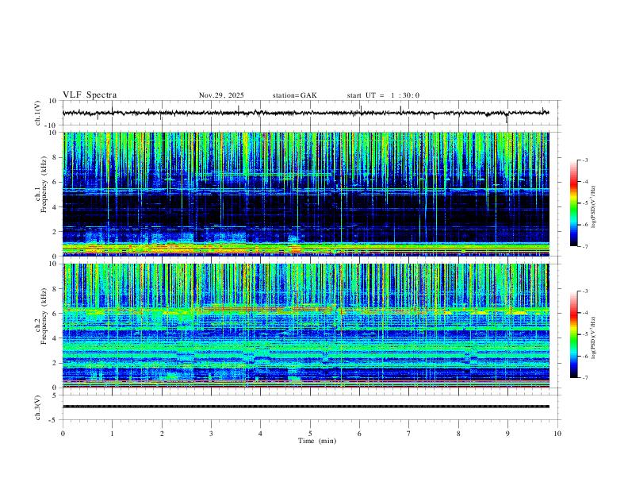This screenshot has height=486, width=628.
Task: Click the "ch.3(V)" axis label
Action: tap(38, 407)
